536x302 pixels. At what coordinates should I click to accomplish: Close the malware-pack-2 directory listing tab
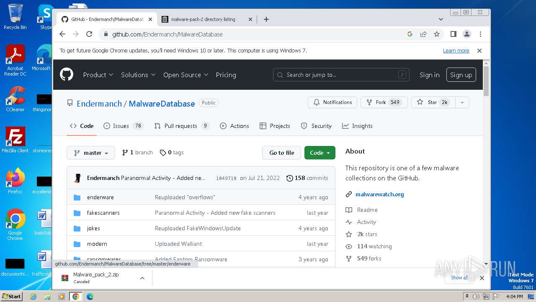click(x=250, y=19)
